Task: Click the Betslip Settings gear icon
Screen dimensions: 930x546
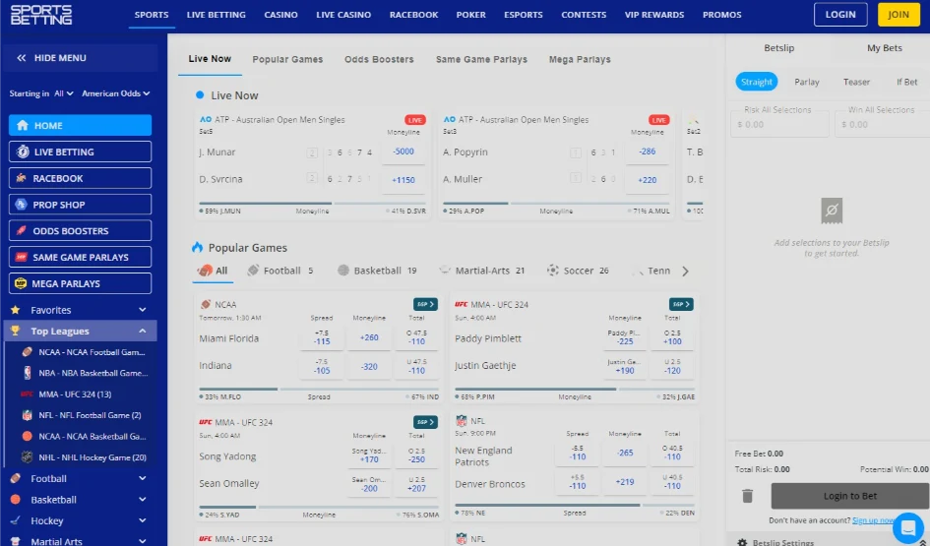Action: pyautogui.click(x=742, y=542)
